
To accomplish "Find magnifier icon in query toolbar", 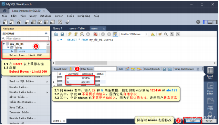I will click(166, 34).
